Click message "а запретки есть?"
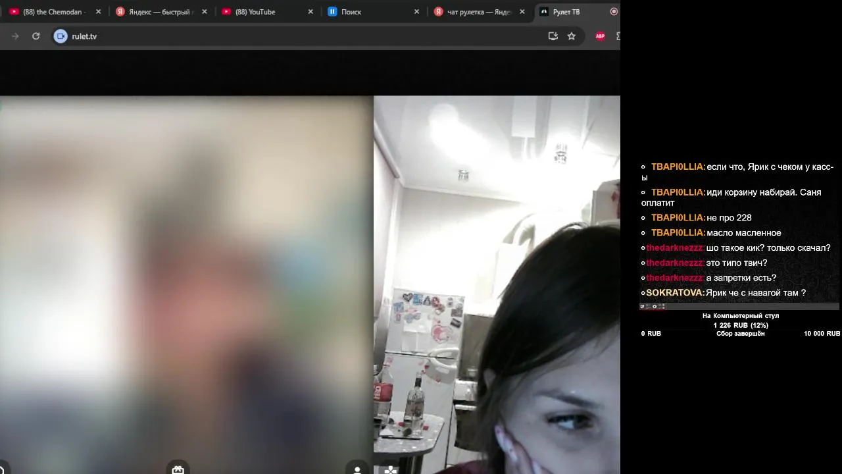The width and height of the screenshot is (842, 474). [741, 278]
